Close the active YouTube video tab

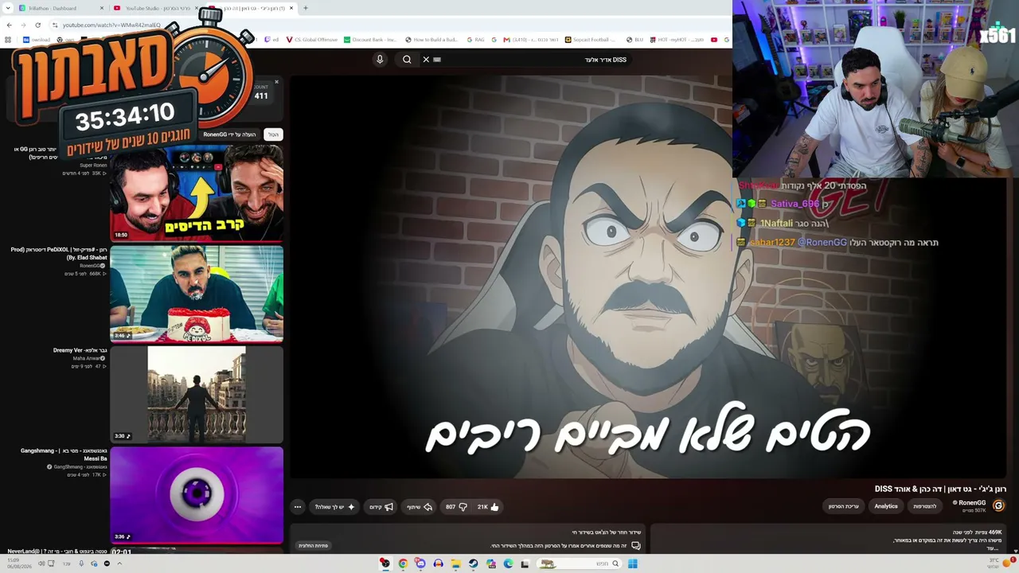(291, 8)
